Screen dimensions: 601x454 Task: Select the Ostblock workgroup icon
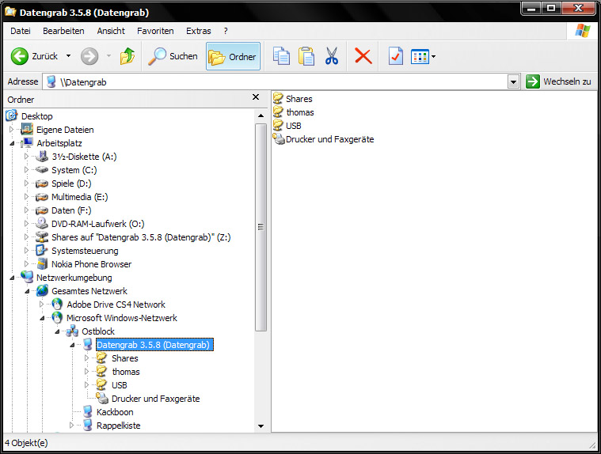[72, 331]
